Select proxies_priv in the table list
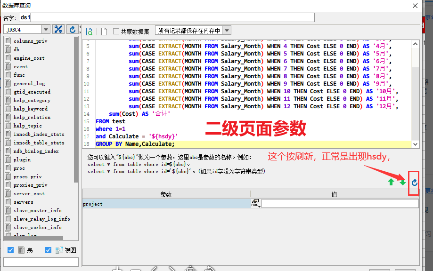433x271 pixels. coord(30,185)
